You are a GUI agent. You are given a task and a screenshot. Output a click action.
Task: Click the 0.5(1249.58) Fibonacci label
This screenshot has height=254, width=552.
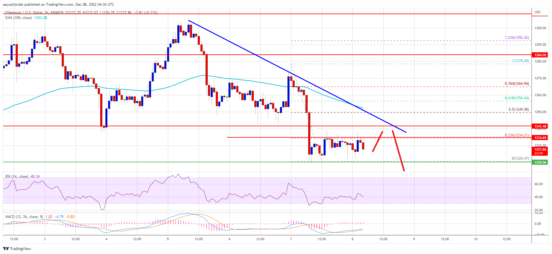tap(519, 109)
